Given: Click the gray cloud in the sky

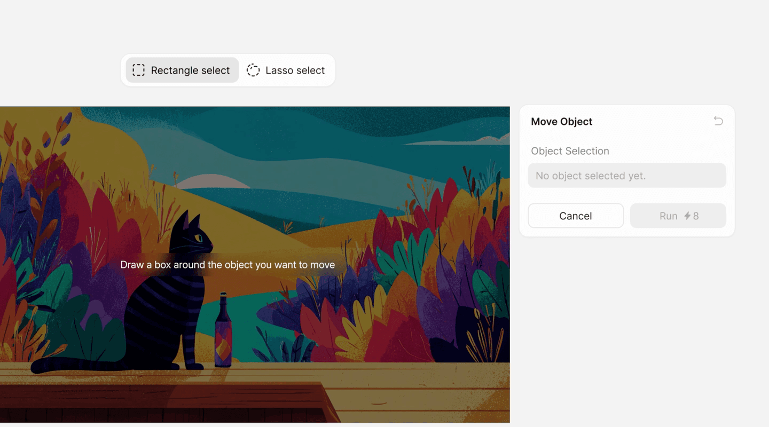Looking at the screenshot, I should (470, 141).
